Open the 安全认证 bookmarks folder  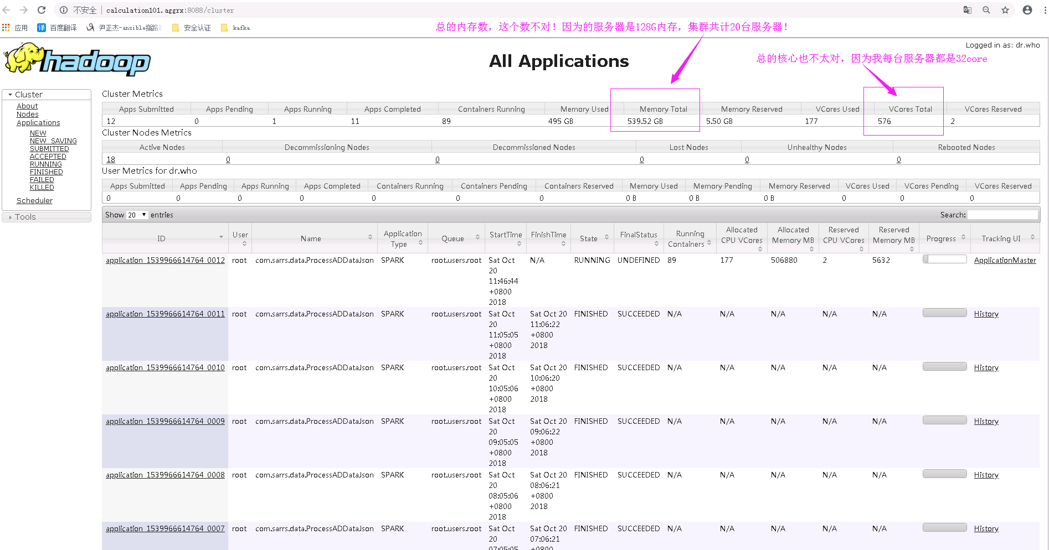click(x=192, y=28)
